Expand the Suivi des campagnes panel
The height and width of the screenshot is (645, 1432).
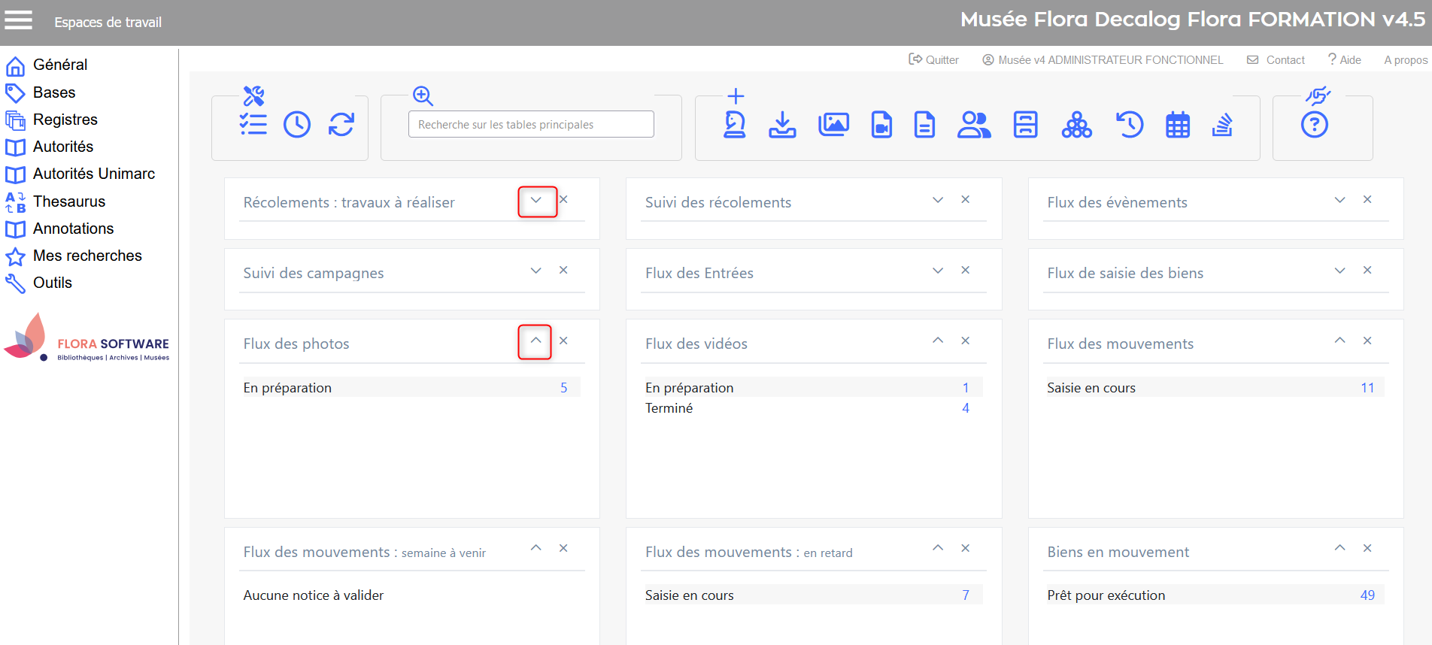(x=535, y=271)
